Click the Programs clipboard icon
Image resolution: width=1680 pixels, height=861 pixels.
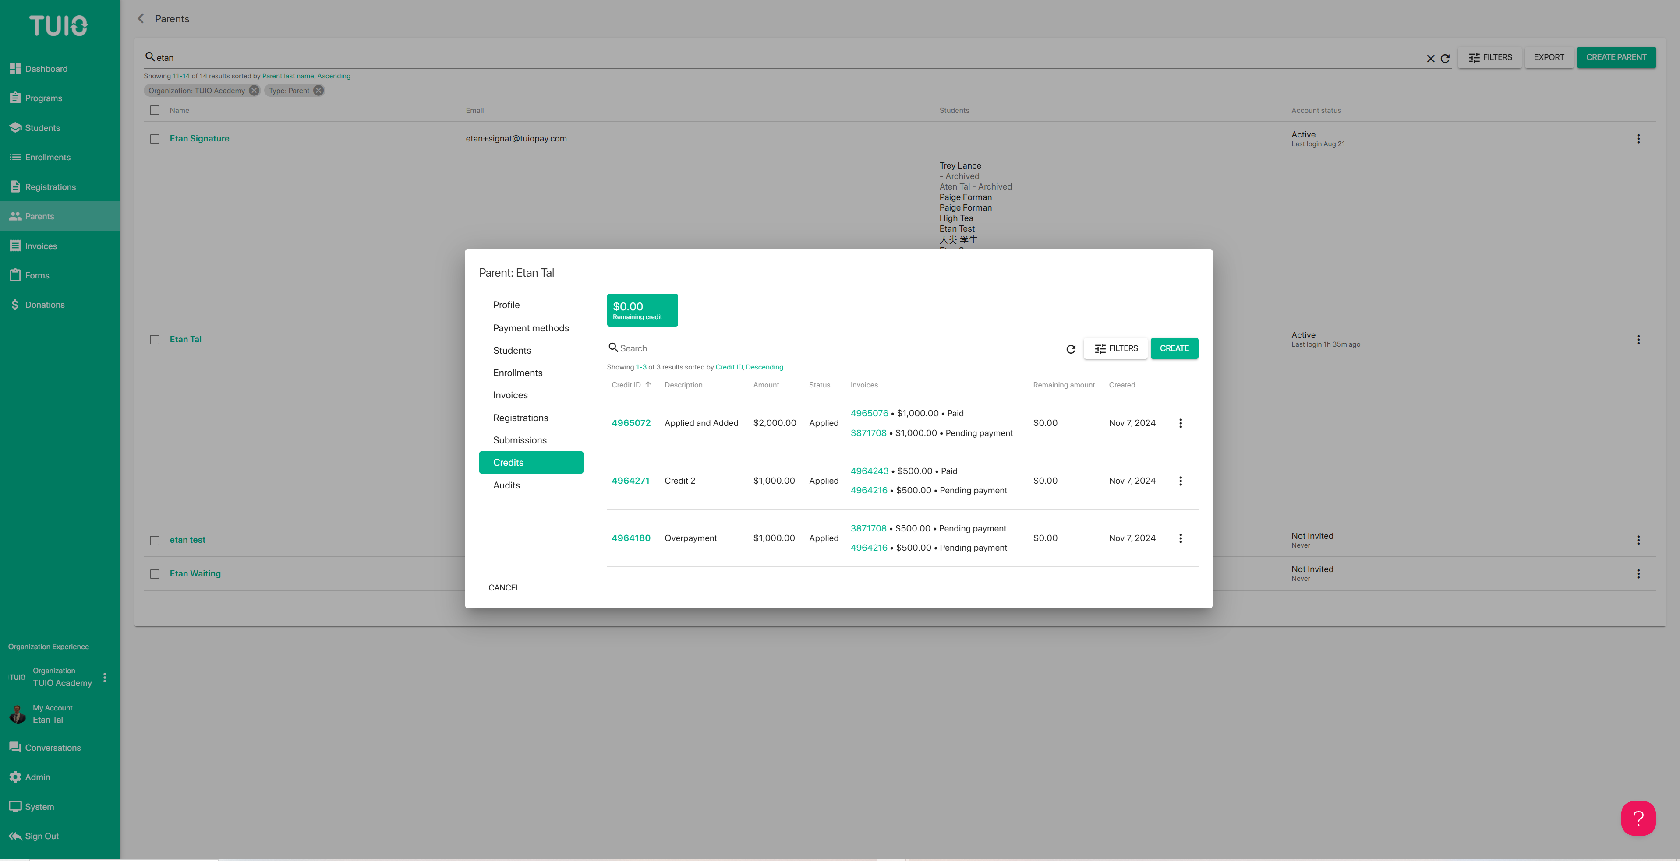pyautogui.click(x=15, y=98)
